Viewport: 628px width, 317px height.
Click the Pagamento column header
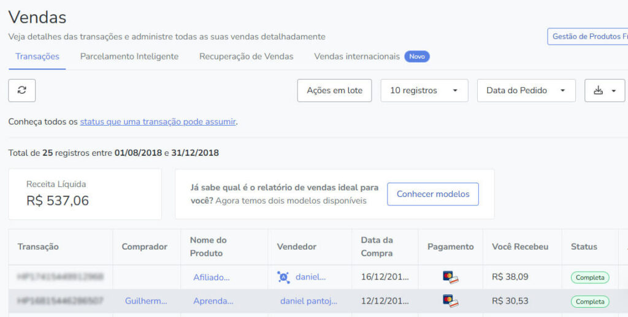(451, 246)
